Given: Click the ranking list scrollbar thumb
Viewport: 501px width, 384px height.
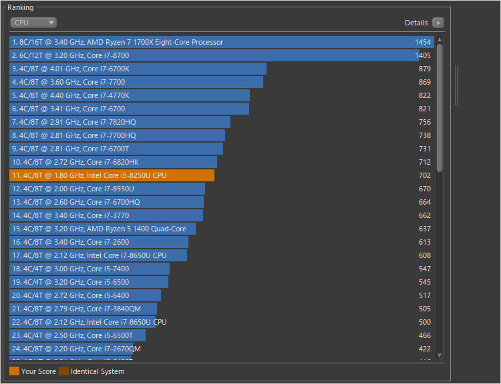Looking at the screenshot, I should point(440,107).
